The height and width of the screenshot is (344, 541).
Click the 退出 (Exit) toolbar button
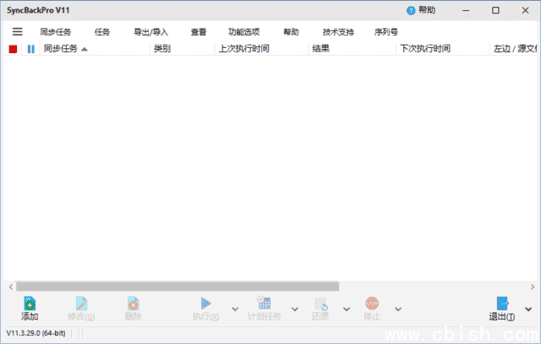[502, 309]
